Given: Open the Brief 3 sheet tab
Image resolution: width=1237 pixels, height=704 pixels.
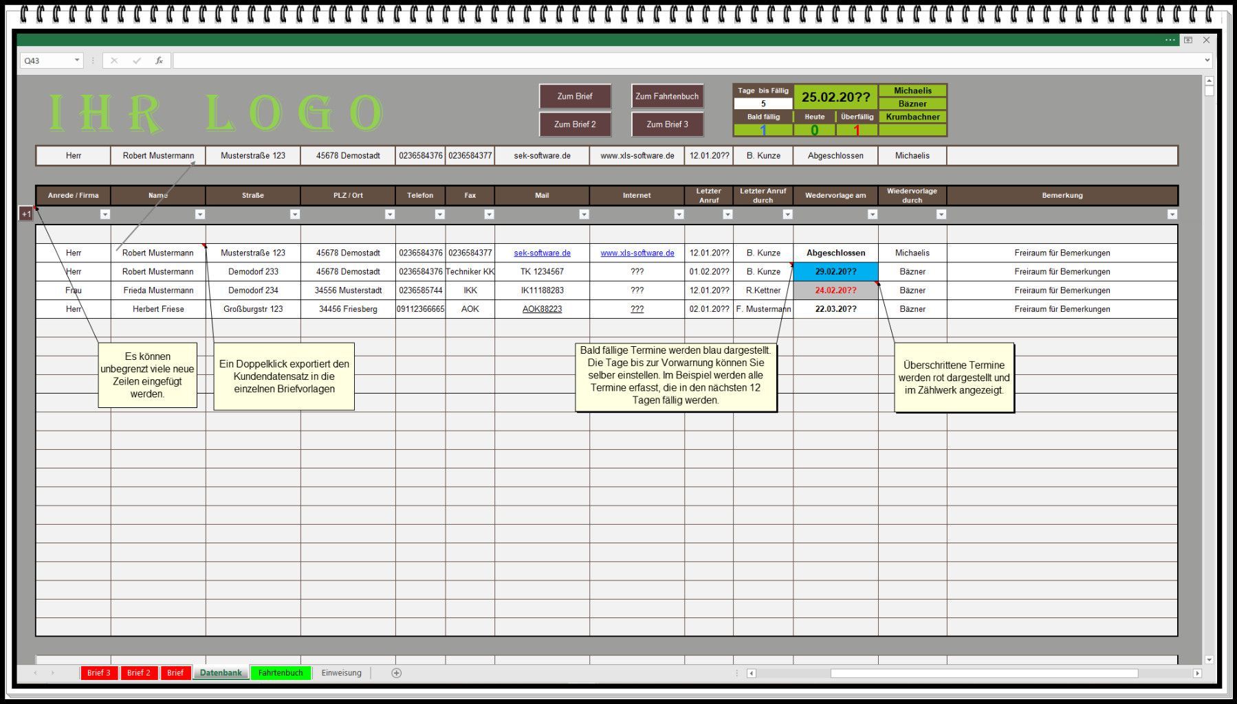Looking at the screenshot, I should [98, 673].
